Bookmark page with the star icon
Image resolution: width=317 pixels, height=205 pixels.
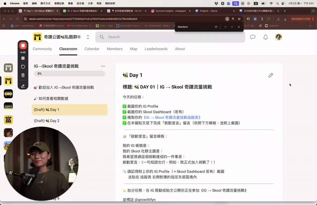pyautogui.click(x=239, y=19)
